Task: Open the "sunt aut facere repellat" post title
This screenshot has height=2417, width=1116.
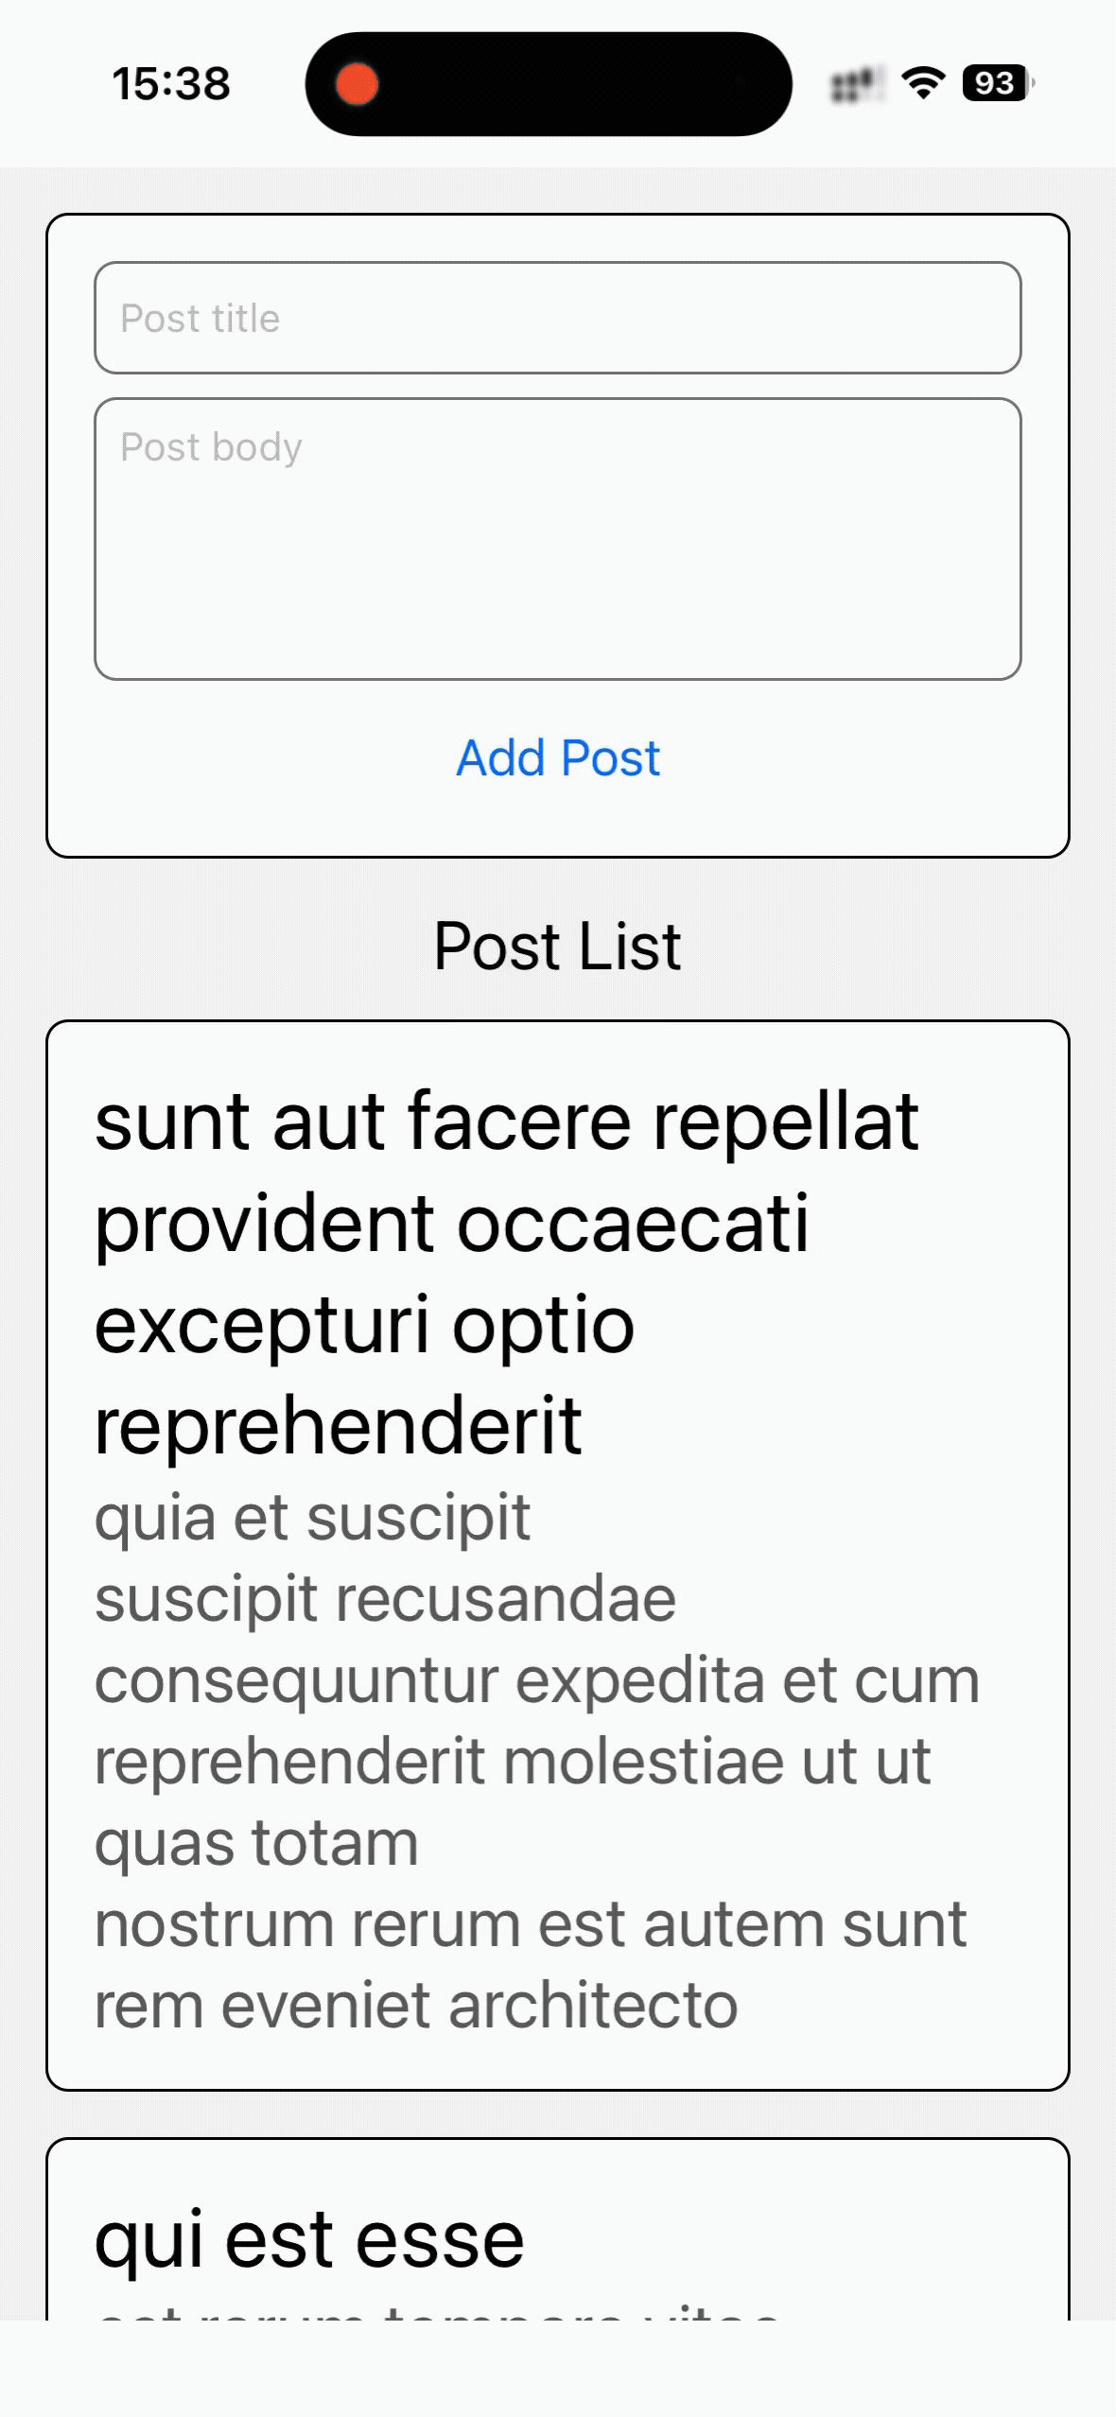Action: 507,1122
